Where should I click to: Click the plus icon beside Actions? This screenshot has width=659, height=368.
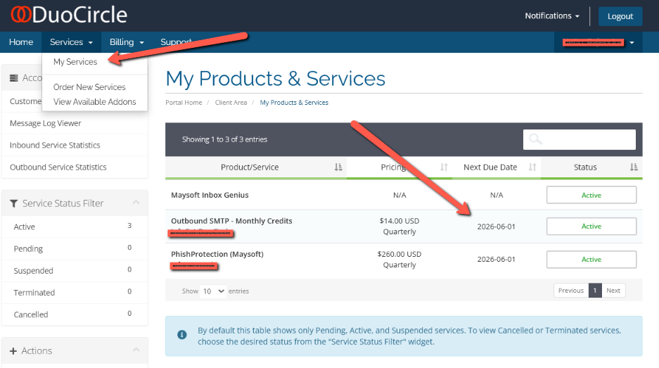point(13,350)
